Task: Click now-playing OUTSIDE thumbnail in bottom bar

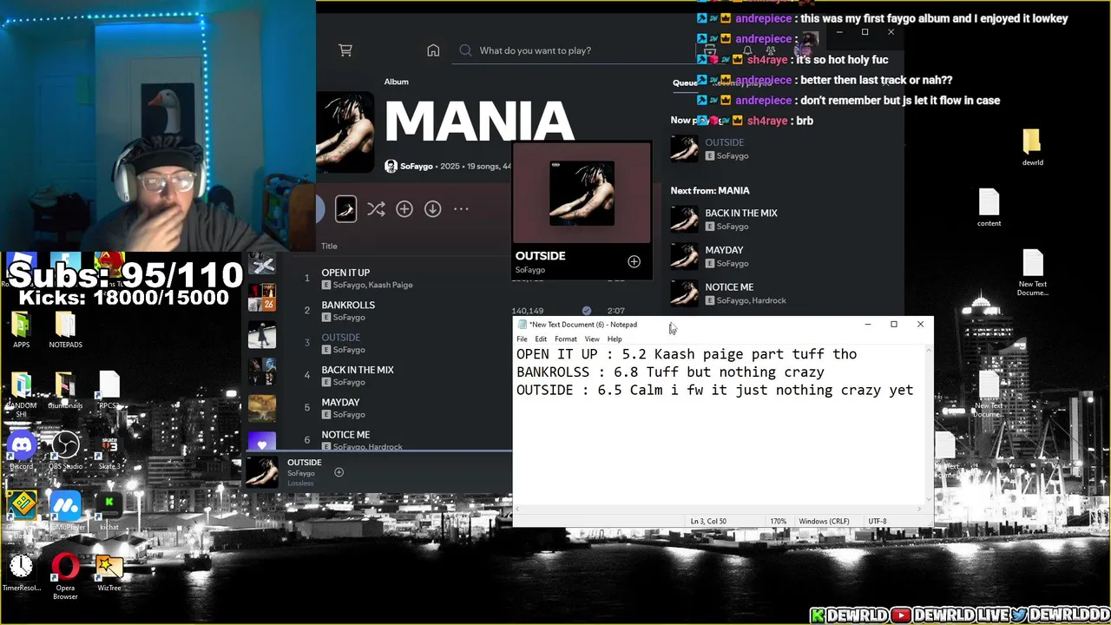Action: coord(261,471)
